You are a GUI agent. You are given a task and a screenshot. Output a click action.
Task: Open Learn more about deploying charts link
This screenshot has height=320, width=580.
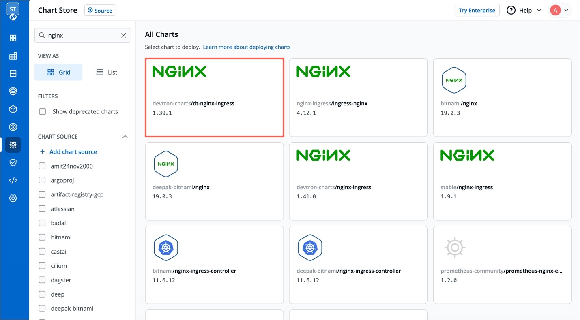247,47
